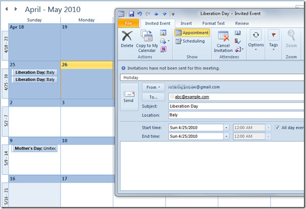Click the OneNote icon in Actions
Image resolution: width=306 pixels, height=209 pixels.
pos(163,49)
